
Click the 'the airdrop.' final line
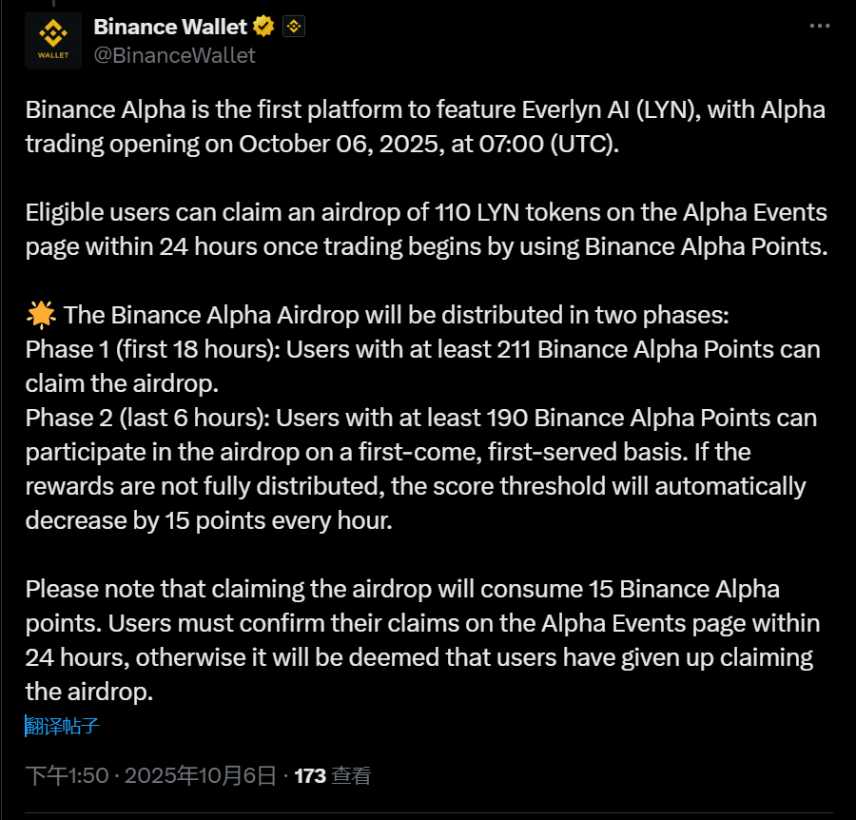(x=88, y=693)
